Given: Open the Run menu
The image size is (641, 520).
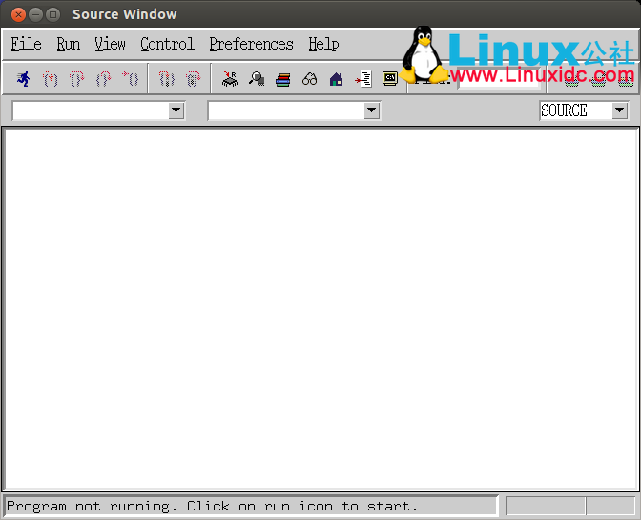Looking at the screenshot, I should [69, 44].
